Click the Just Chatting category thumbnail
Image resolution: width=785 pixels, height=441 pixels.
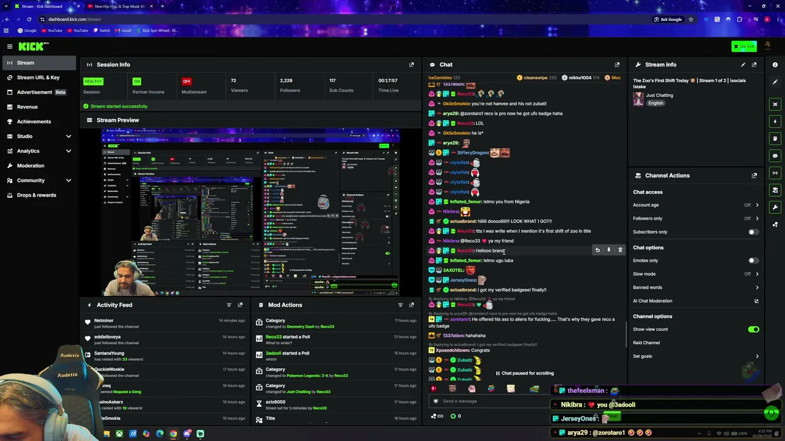pos(638,99)
